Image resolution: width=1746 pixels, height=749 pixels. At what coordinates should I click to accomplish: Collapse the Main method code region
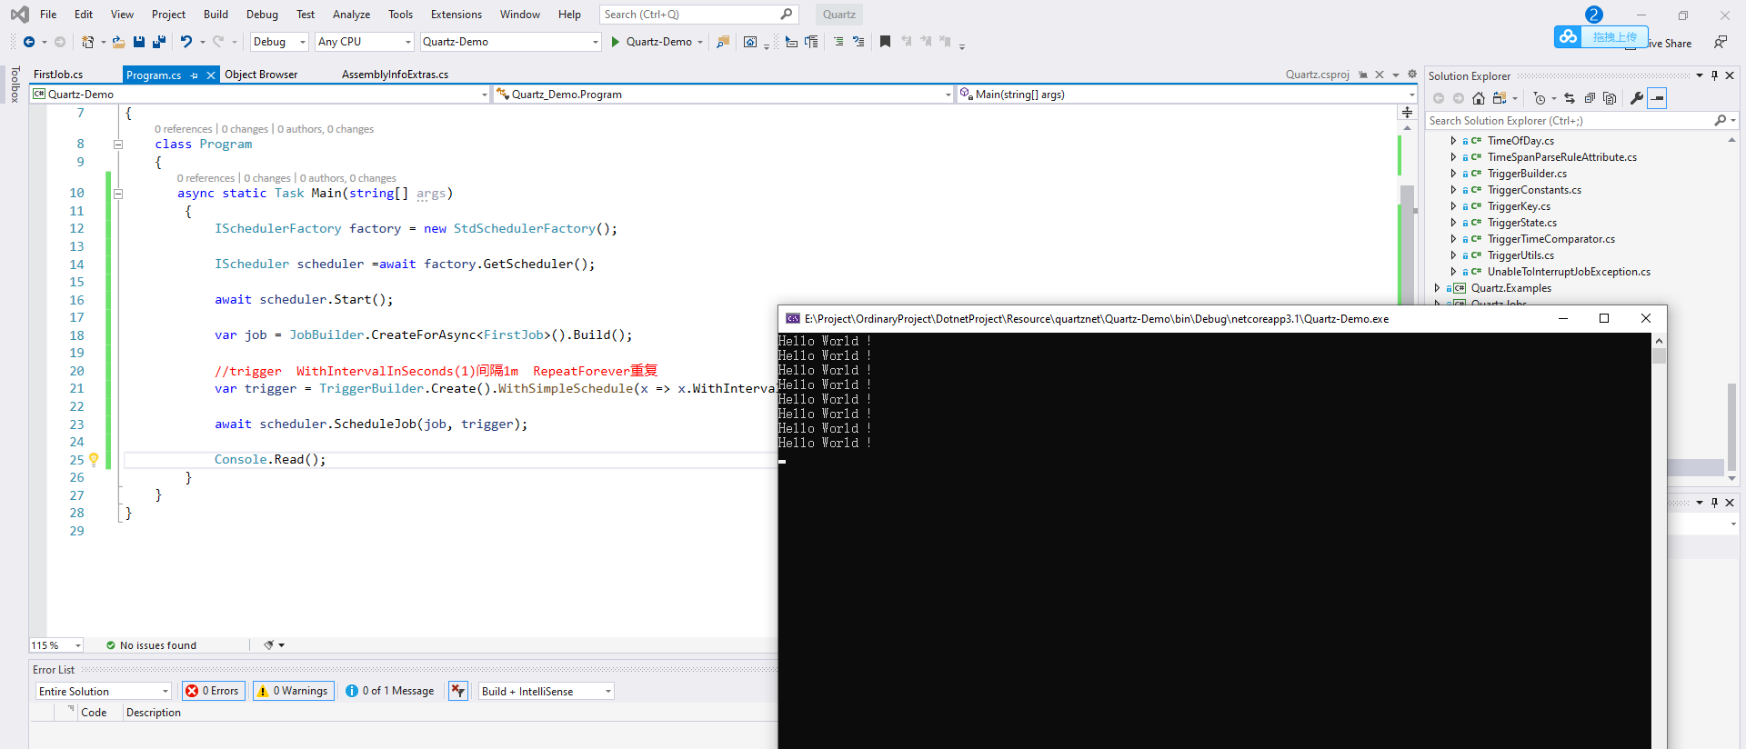pos(118,194)
